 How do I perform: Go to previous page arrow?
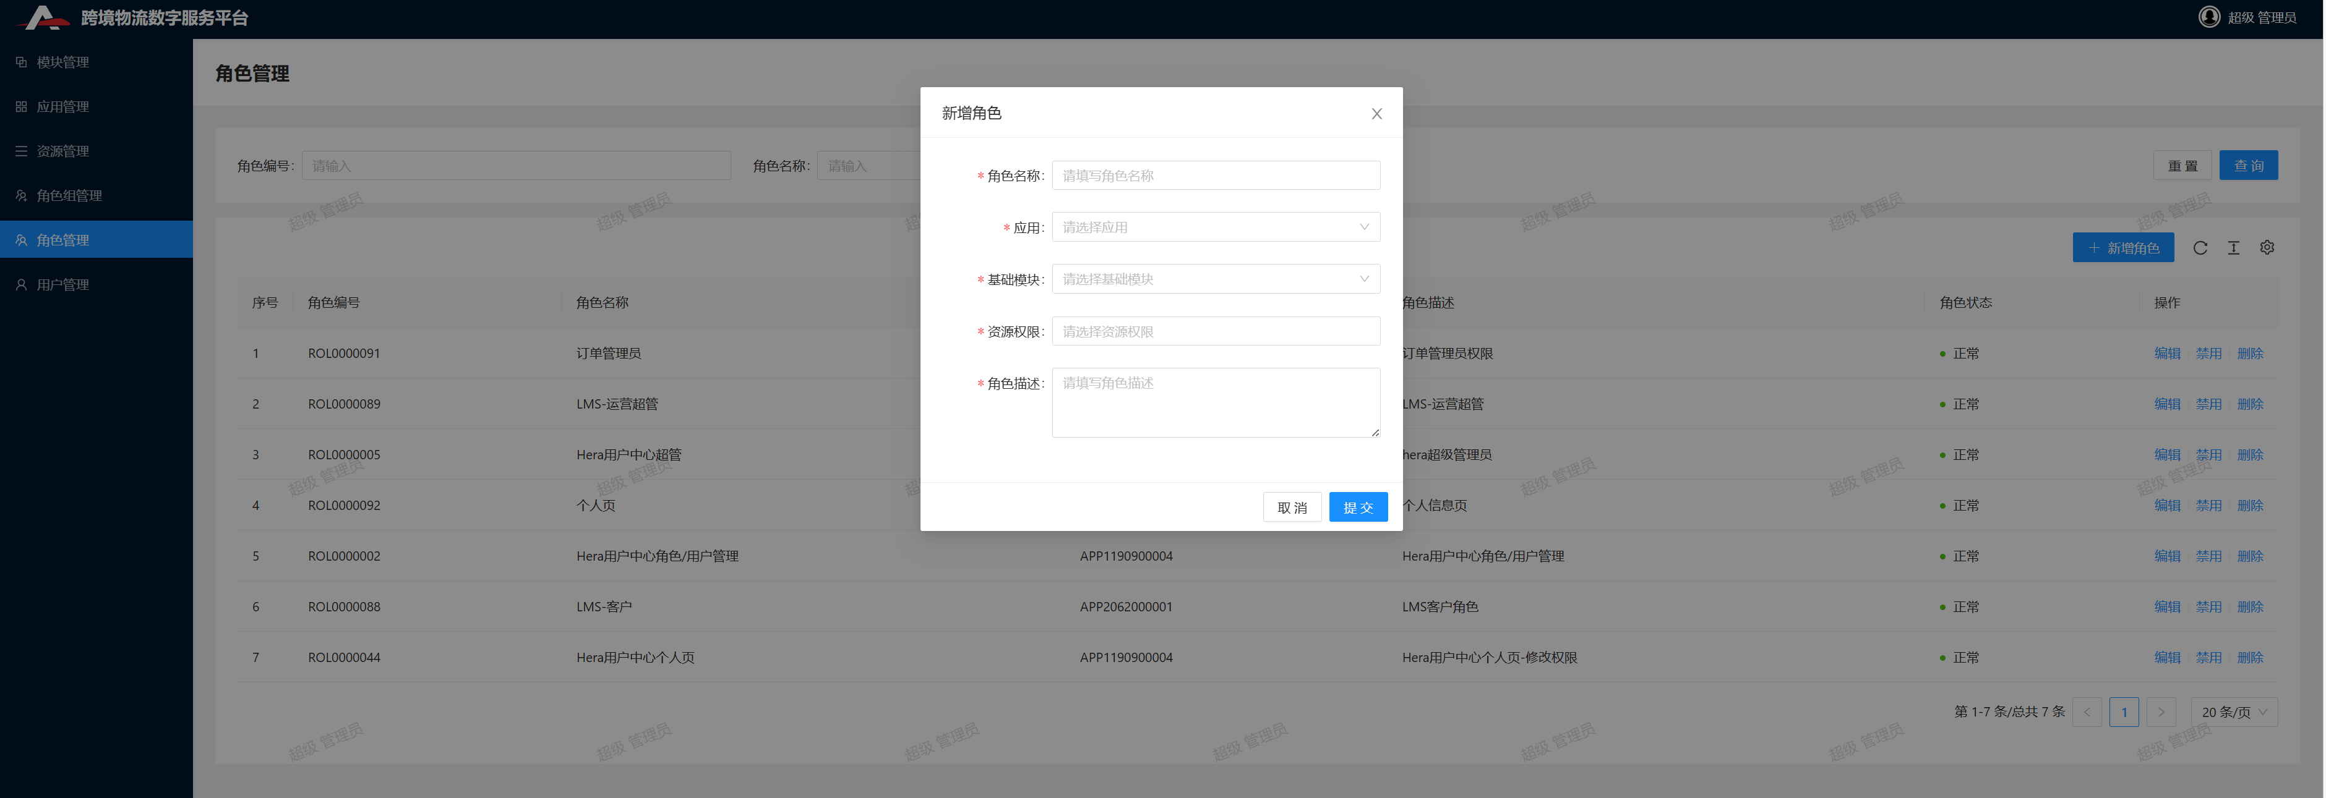[x=2086, y=712]
